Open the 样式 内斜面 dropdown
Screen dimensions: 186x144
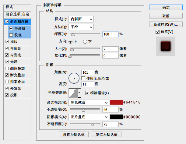(81, 19)
